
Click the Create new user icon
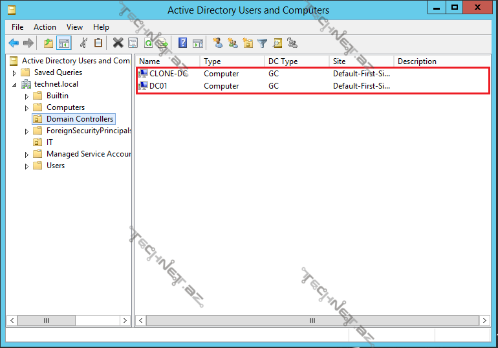pos(218,43)
